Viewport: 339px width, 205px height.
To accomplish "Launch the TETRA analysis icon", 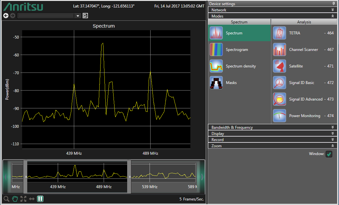I will (279, 33).
